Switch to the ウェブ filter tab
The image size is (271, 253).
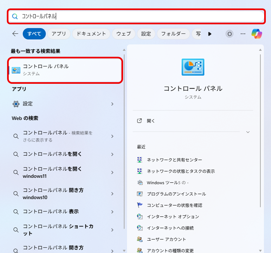point(124,34)
